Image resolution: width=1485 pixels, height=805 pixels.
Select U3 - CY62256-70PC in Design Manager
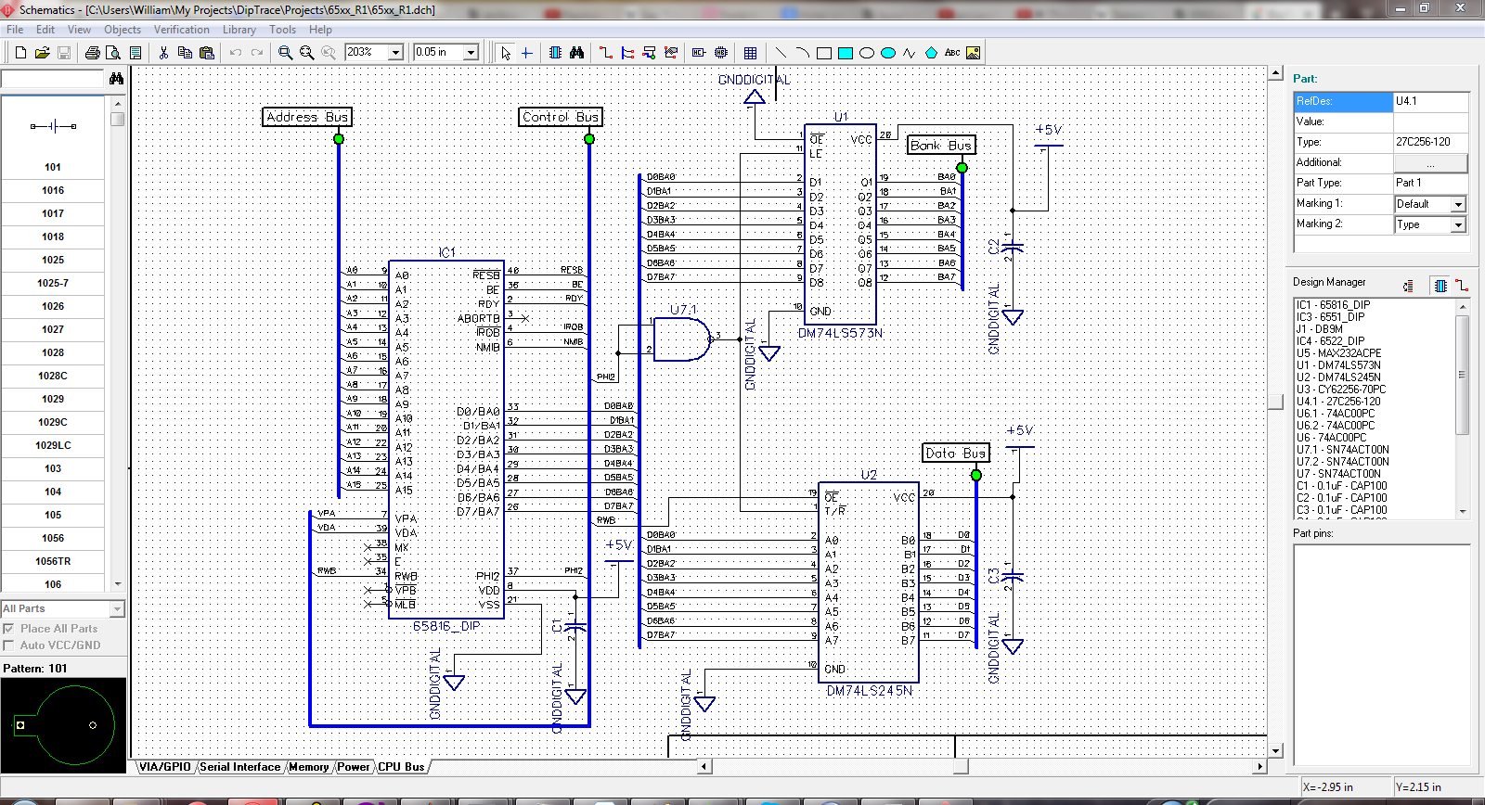point(1340,390)
